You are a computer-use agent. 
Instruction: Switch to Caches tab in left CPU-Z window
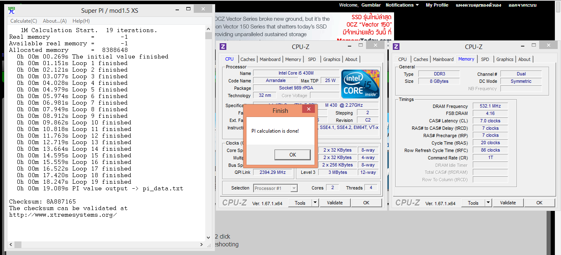point(248,59)
